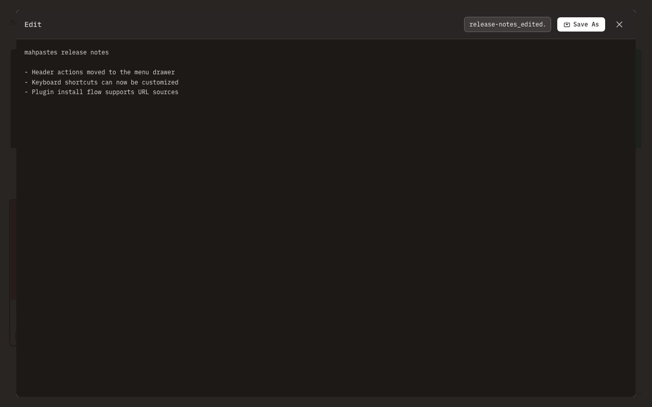This screenshot has height=407, width=652.
Task: Place cursor on the mahpastes release notes heading
Action: pyautogui.click(x=66, y=52)
